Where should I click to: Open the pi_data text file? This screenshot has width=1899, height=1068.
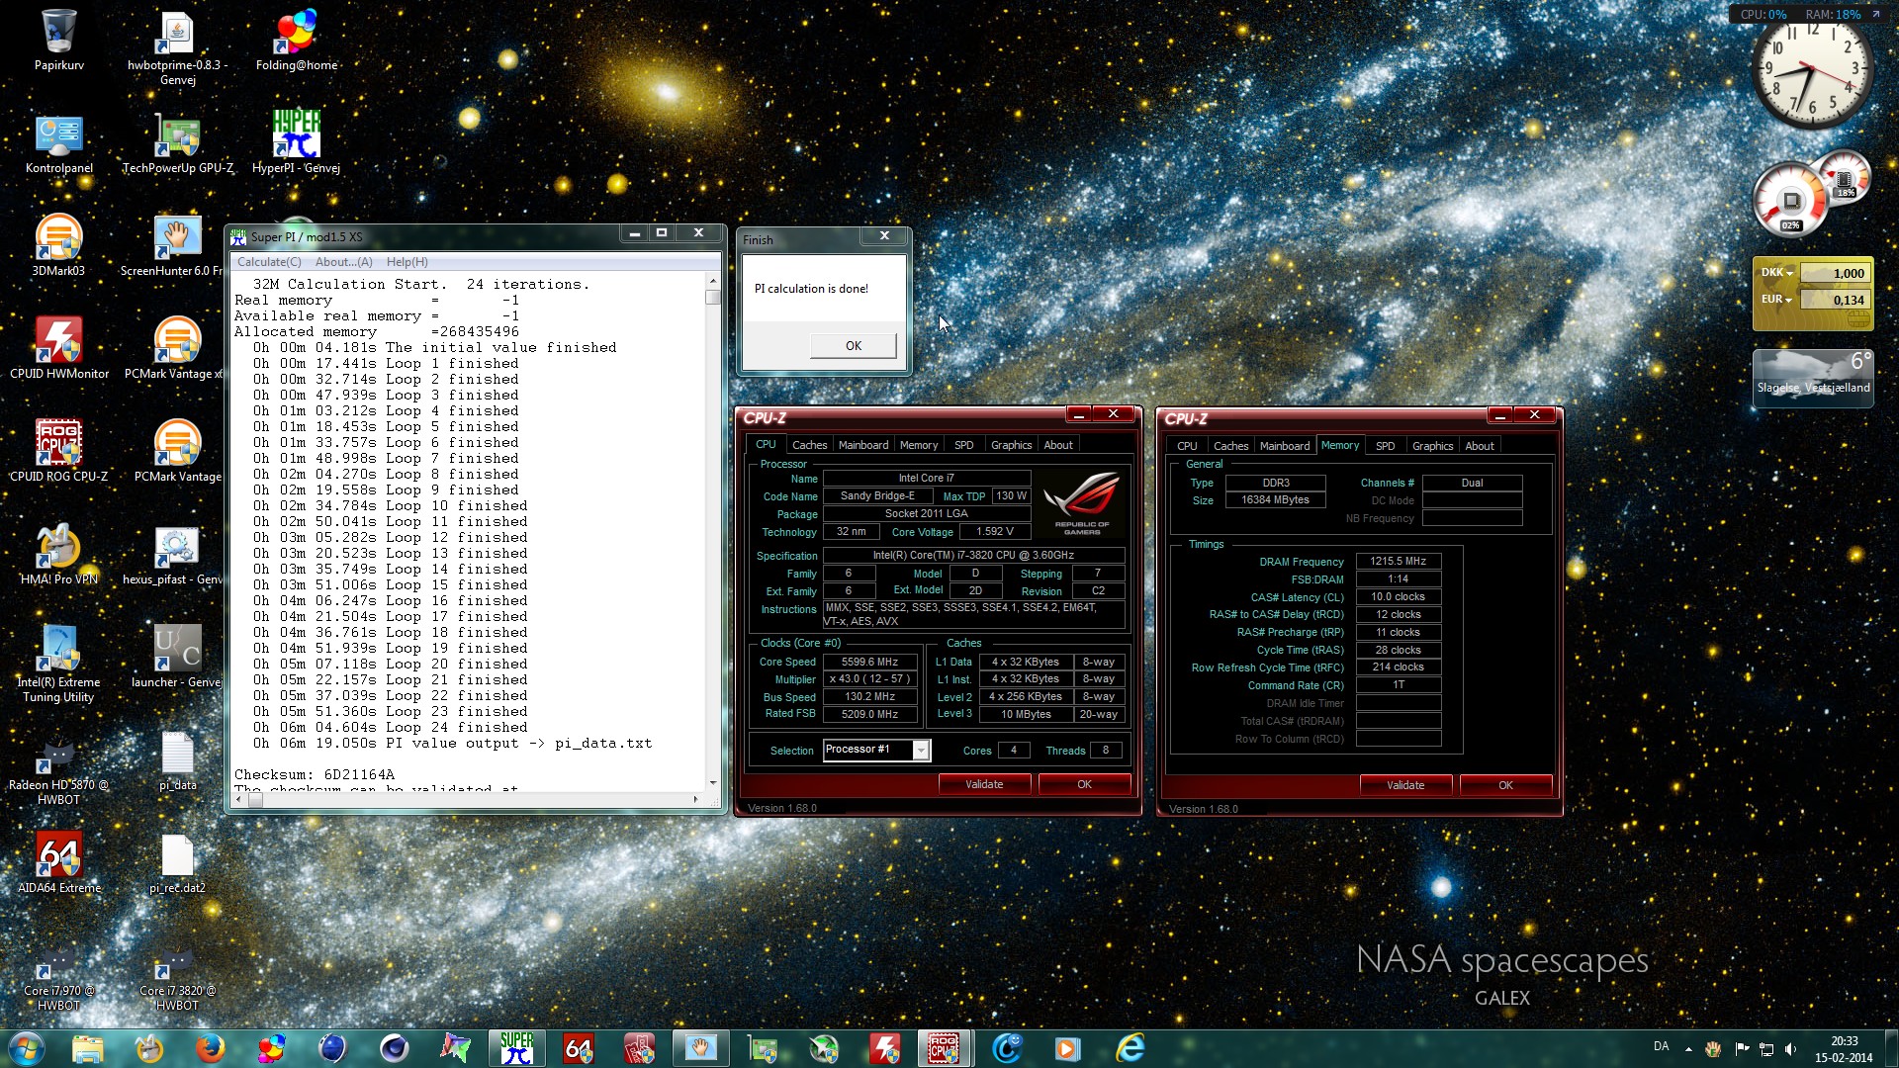(x=177, y=760)
